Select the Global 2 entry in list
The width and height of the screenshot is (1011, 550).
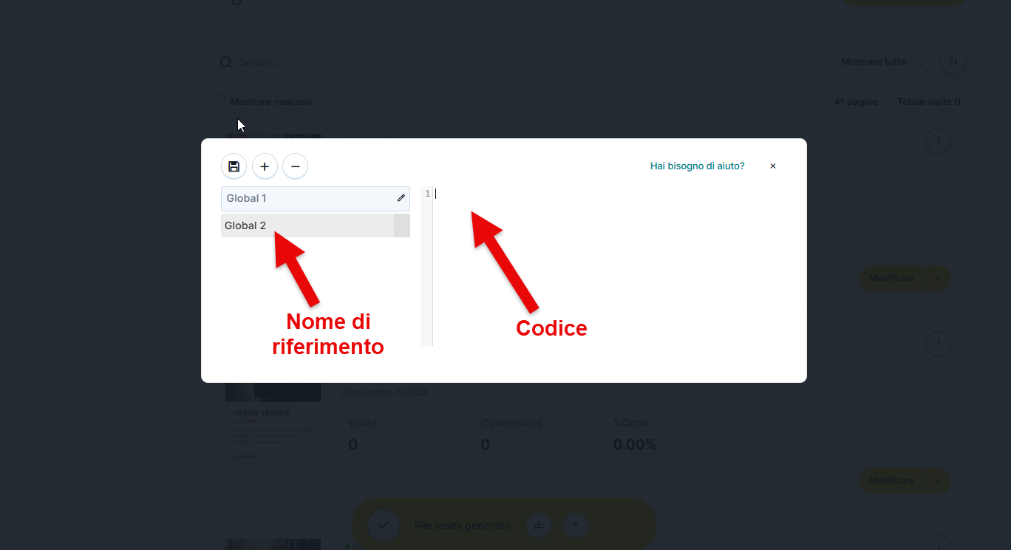click(x=307, y=225)
